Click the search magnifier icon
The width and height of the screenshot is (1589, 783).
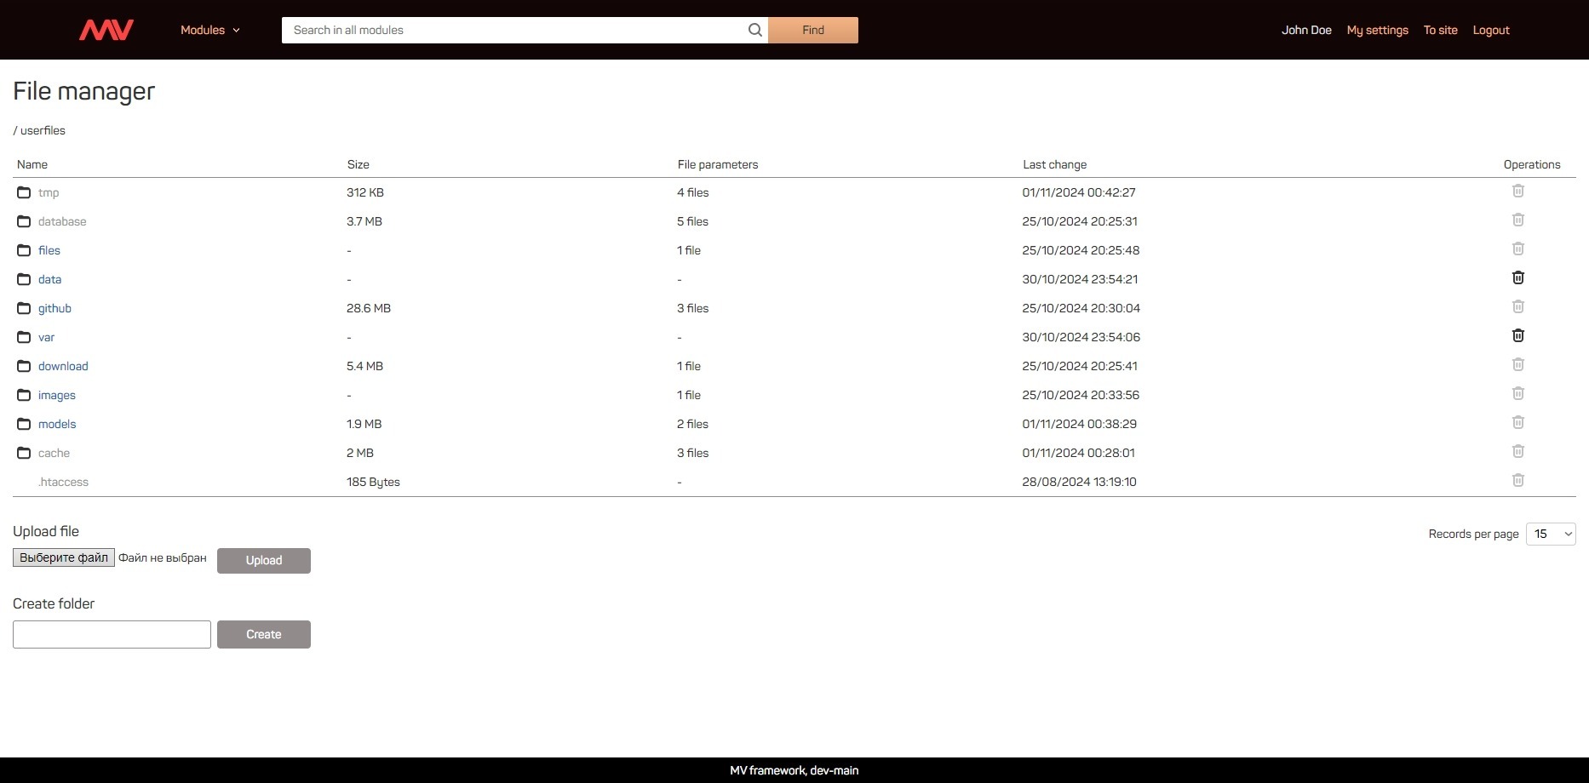(754, 30)
